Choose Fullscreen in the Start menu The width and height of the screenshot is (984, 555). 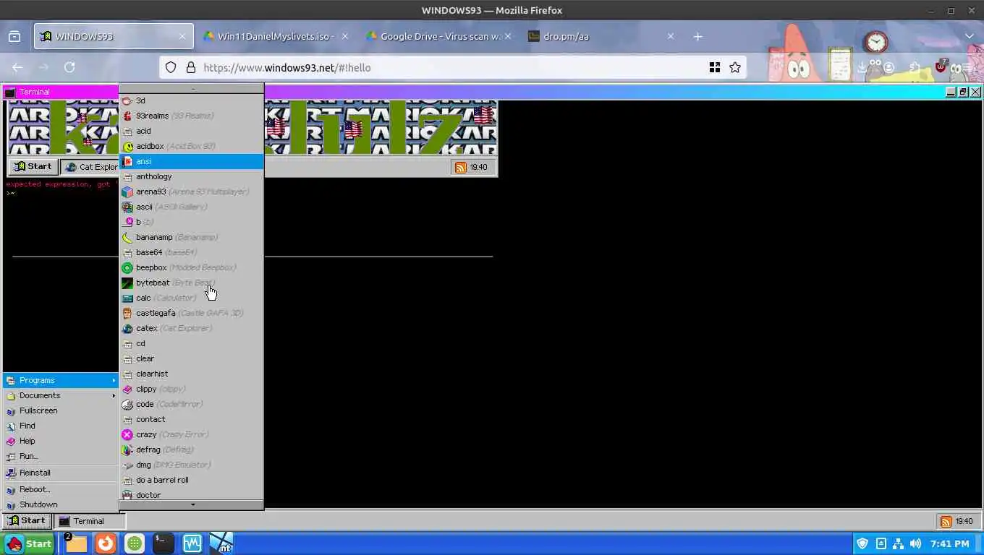click(61, 410)
